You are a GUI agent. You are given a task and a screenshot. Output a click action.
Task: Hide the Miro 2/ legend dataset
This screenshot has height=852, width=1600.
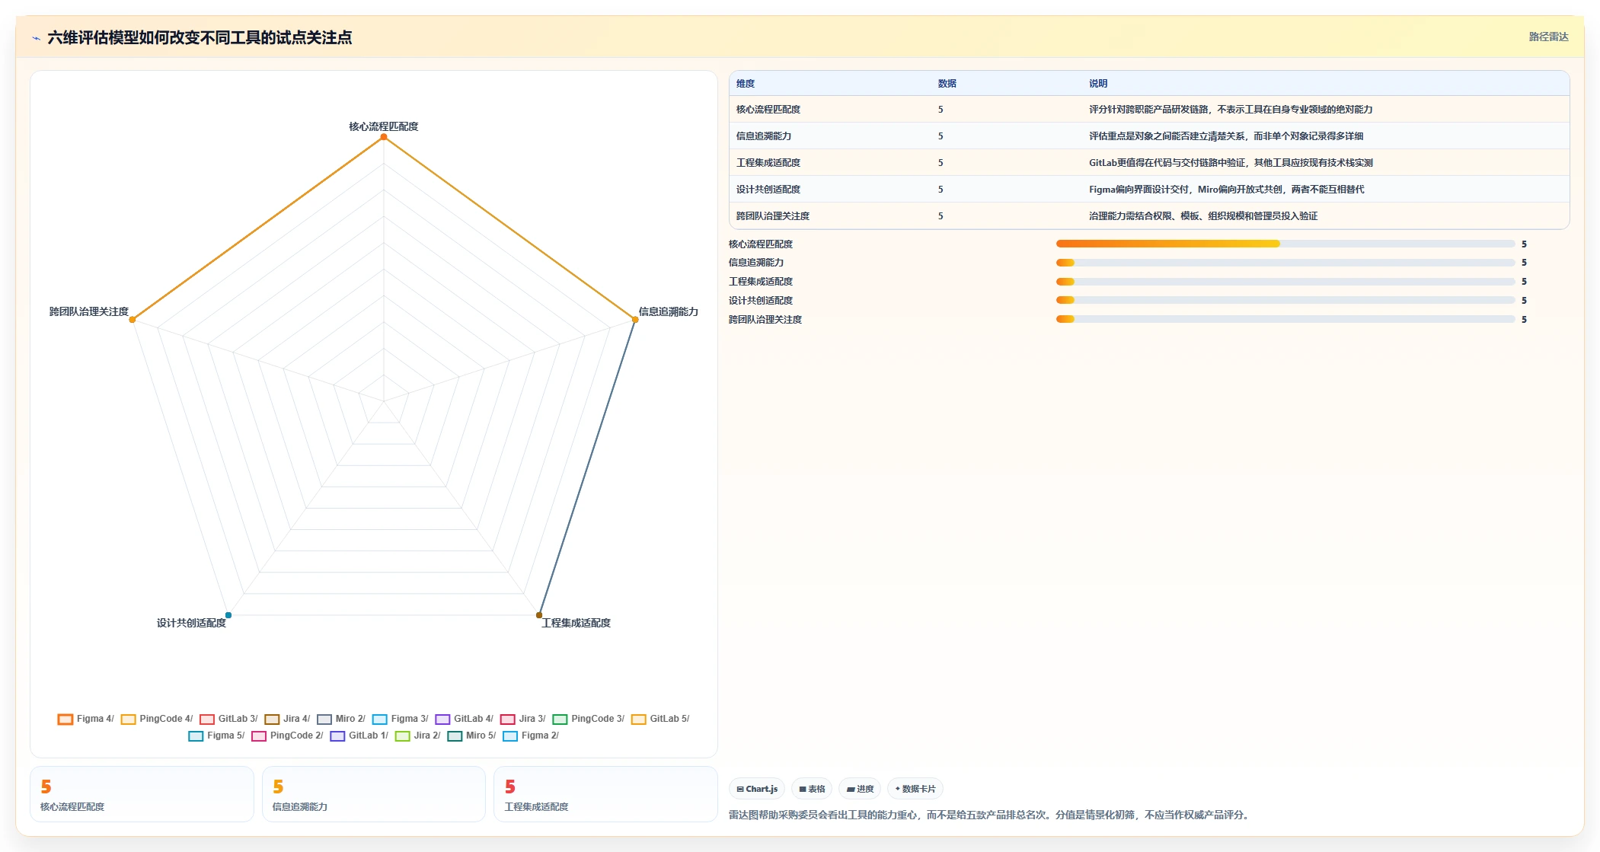(x=341, y=719)
